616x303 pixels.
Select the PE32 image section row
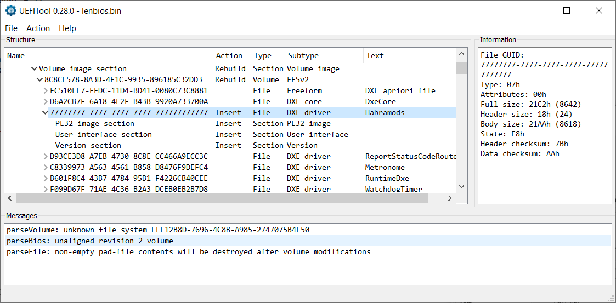click(x=94, y=124)
